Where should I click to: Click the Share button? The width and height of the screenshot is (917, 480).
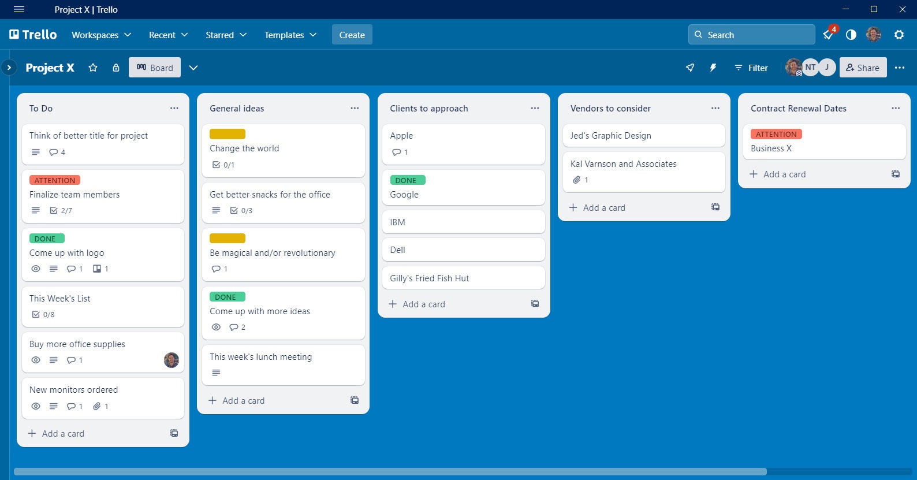click(863, 68)
